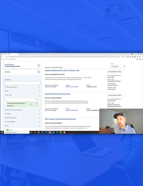Open the Reading list button
The height and width of the screenshot is (186, 143).
pos(140,59)
